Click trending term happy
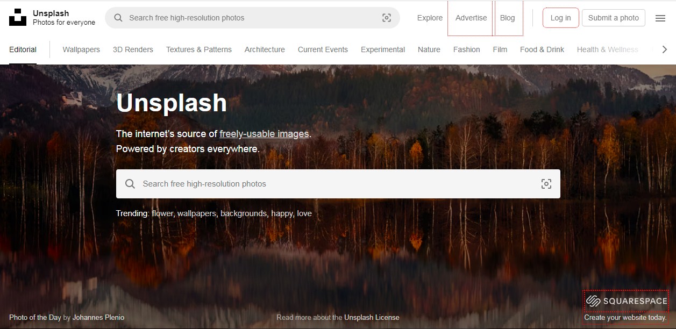 point(282,213)
